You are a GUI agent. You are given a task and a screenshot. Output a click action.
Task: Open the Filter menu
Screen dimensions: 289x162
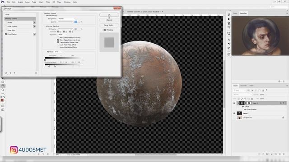(48, 2)
